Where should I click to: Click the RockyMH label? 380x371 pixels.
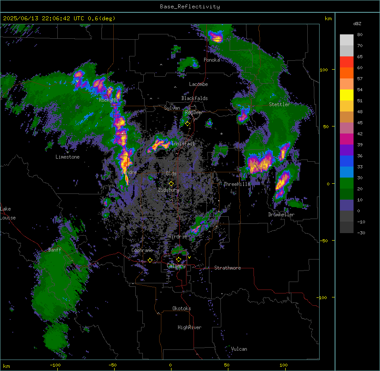coord(108,100)
